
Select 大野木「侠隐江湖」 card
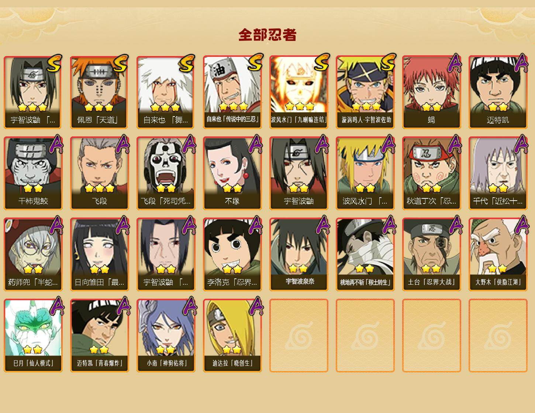click(x=498, y=254)
